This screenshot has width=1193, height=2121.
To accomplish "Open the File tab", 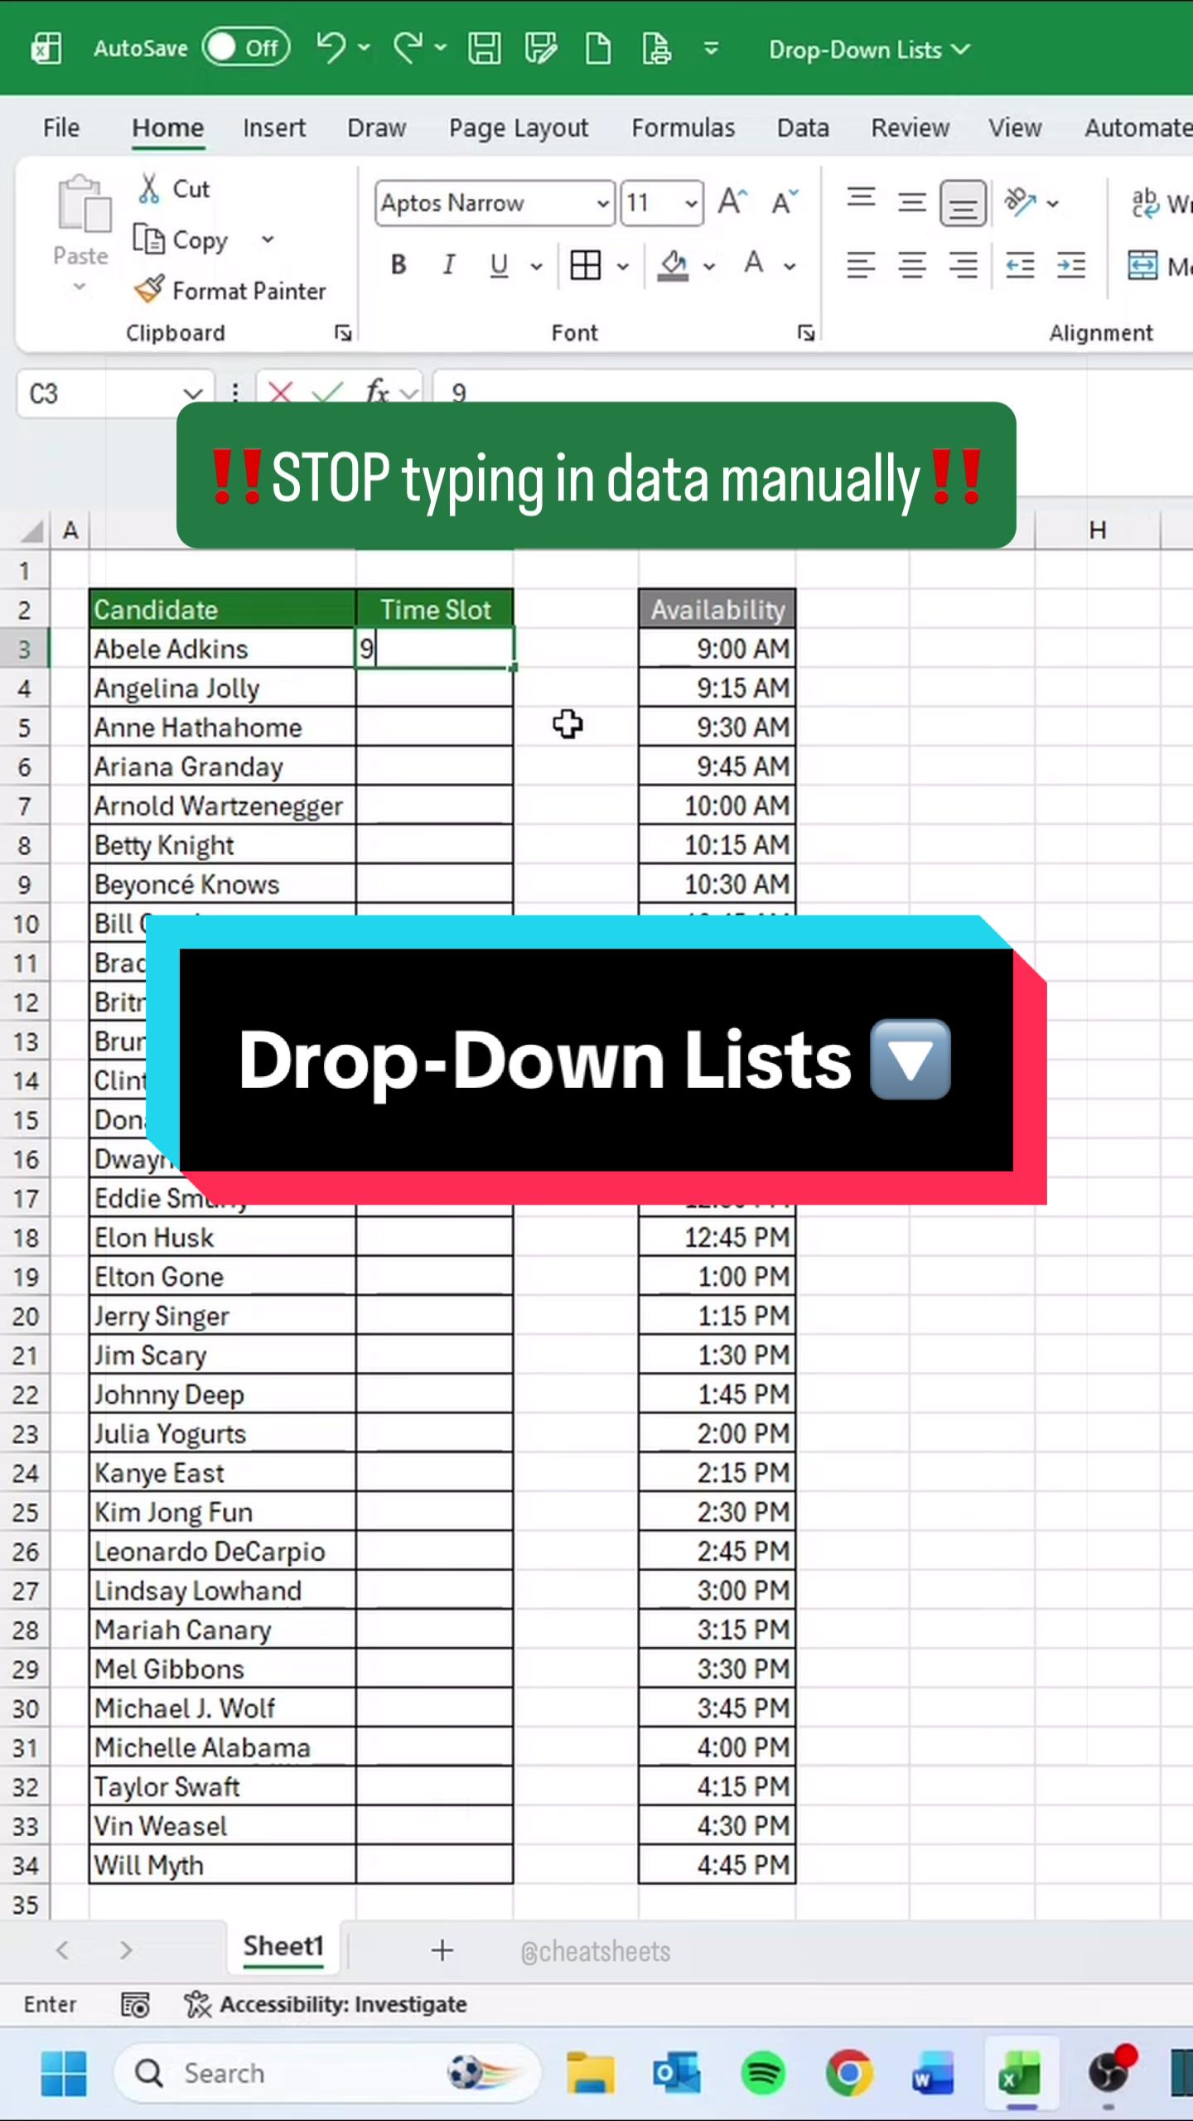I will point(61,128).
